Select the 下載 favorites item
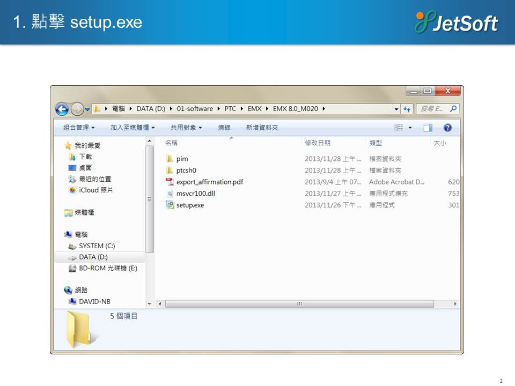 85,157
